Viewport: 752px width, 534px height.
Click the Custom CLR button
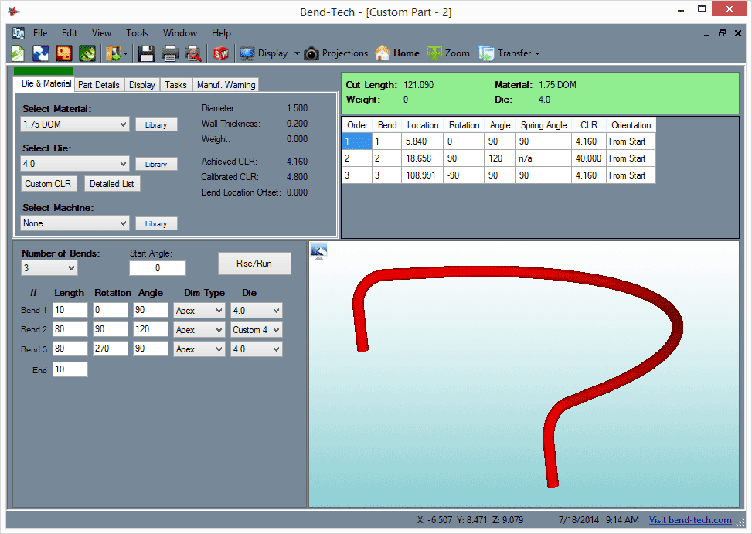[x=48, y=184]
